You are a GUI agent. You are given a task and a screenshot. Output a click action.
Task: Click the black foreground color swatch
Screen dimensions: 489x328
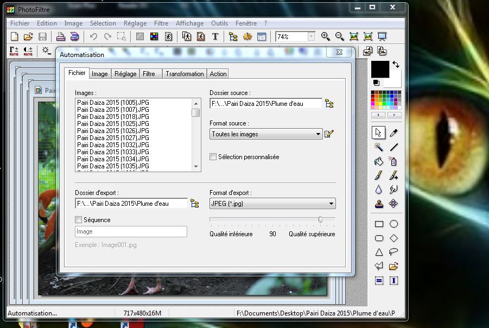pyautogui.click(x=380, y=69)
